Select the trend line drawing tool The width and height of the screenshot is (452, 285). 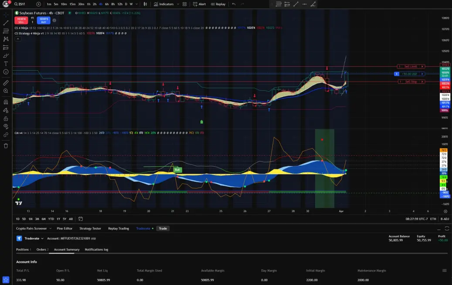(x=6, y=23)
